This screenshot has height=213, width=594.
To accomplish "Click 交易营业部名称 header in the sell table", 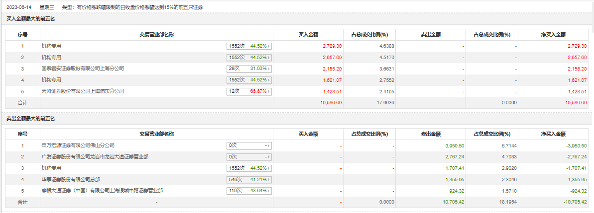I will [156, 134].
